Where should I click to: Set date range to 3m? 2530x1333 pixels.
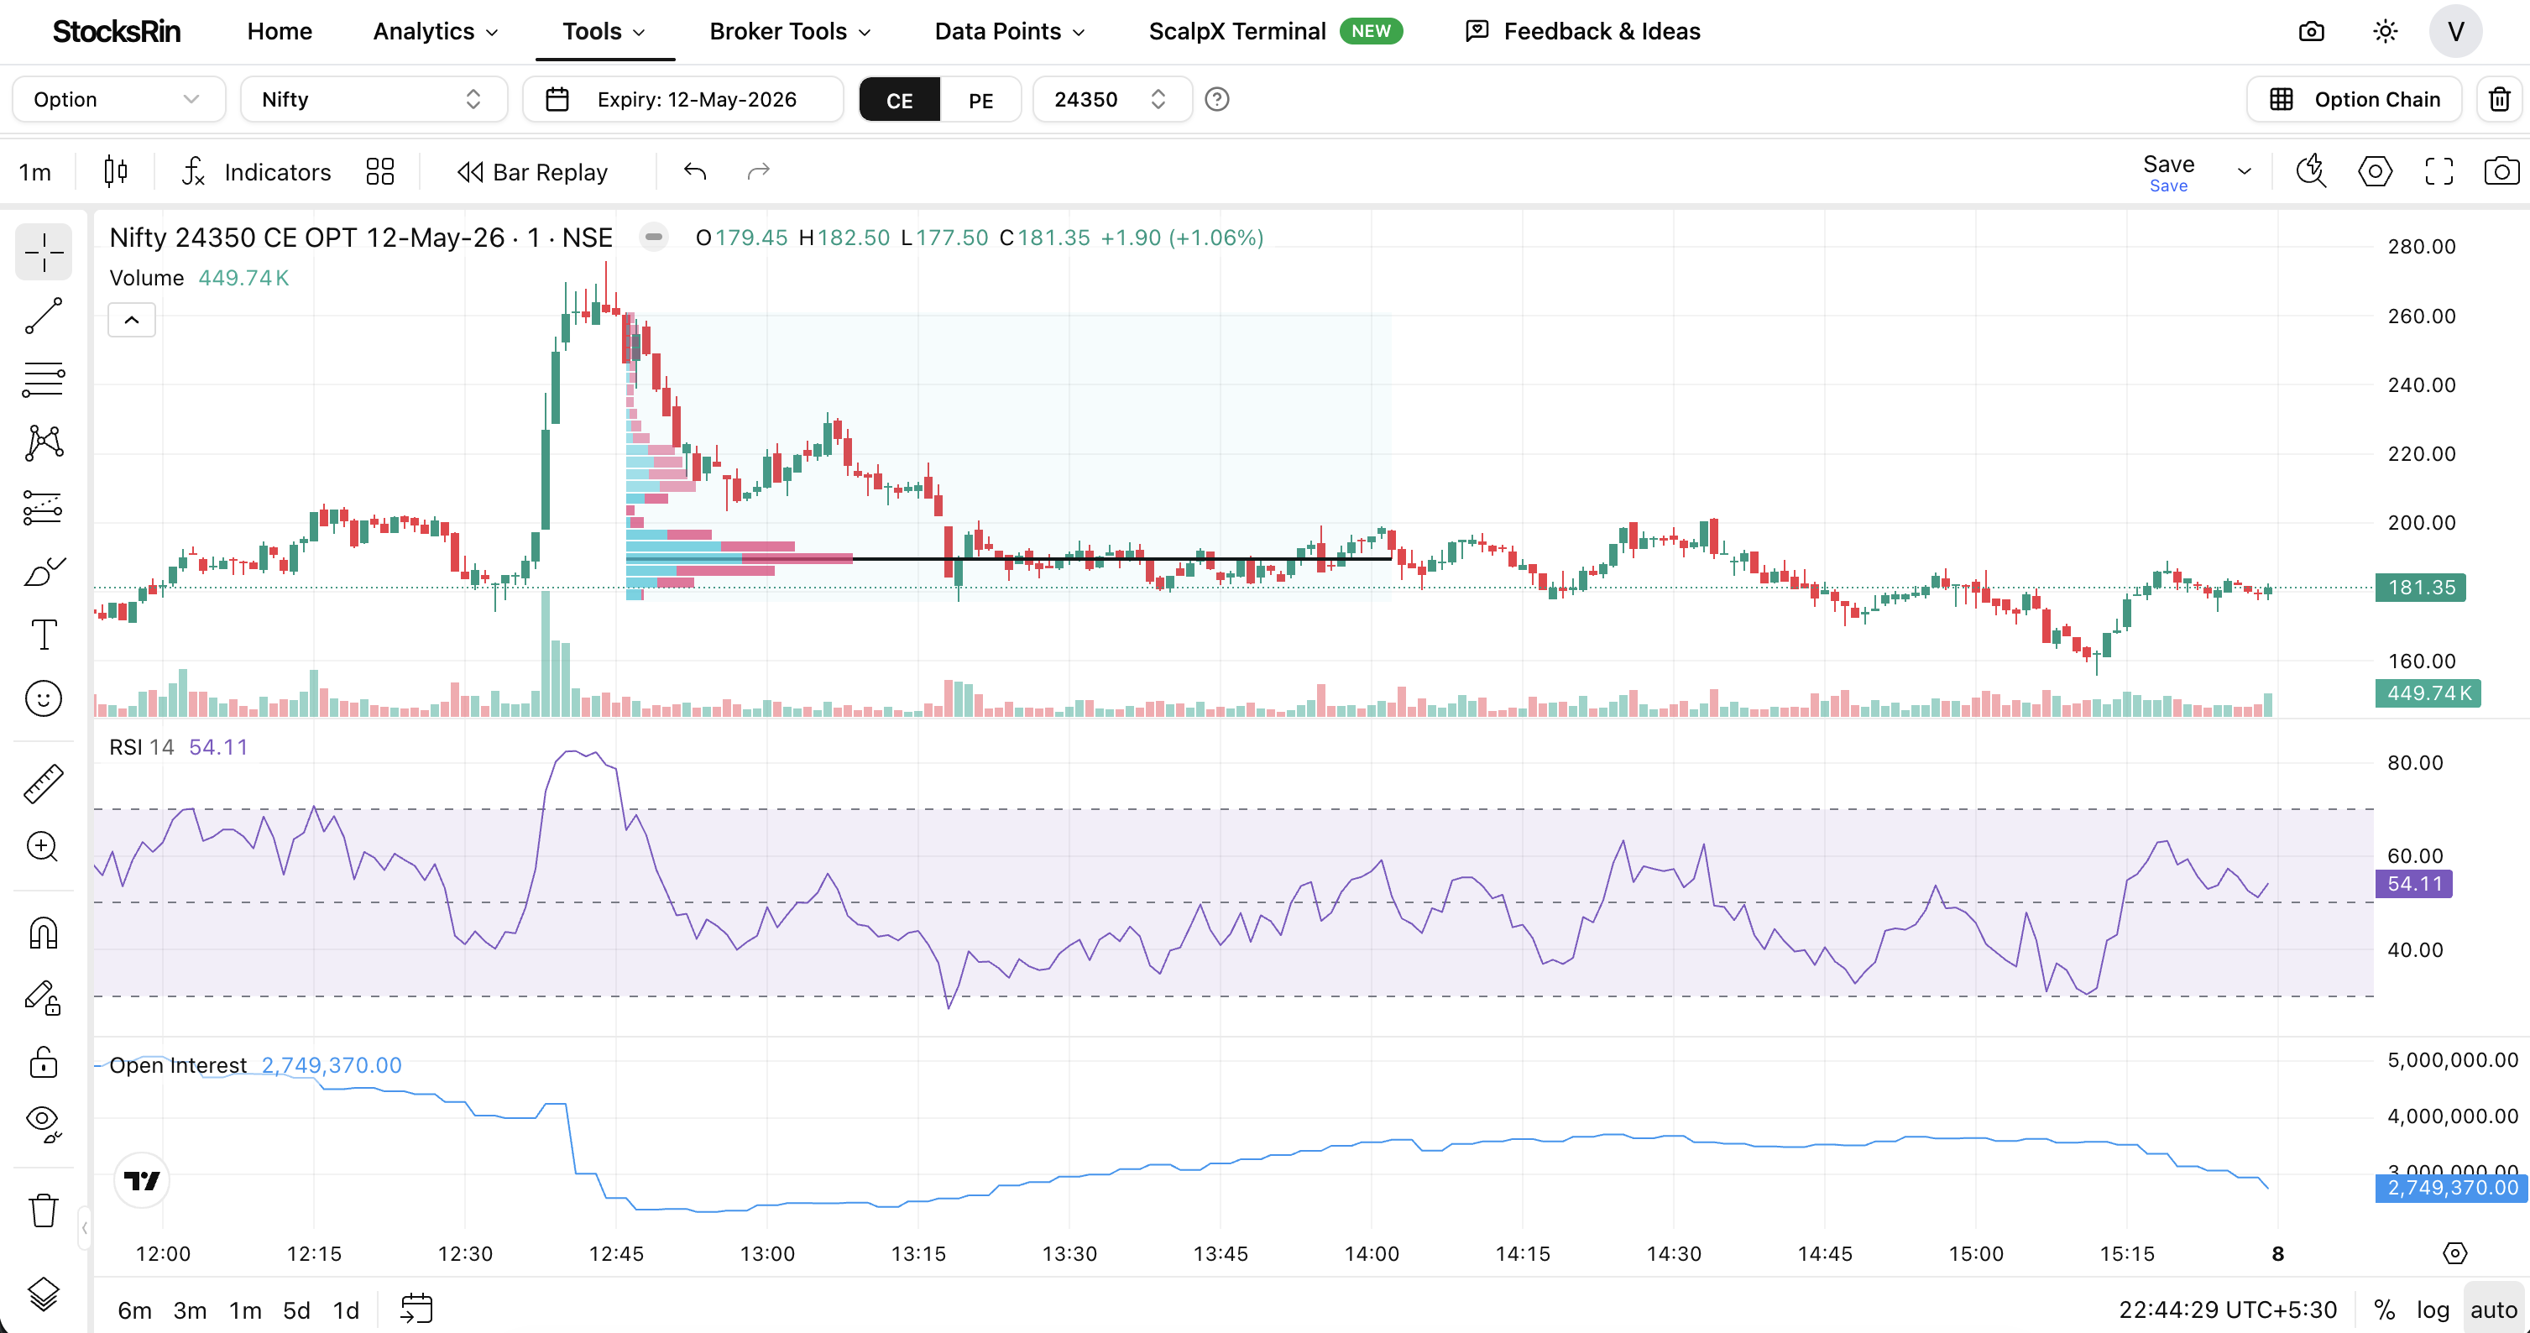[x=190, y=1309]
